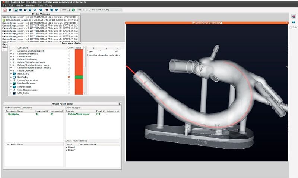Click the FemProcessor component icon
The width and height of the screenshot is (298, 178).
pyautogui.click(x=15, y=87)
